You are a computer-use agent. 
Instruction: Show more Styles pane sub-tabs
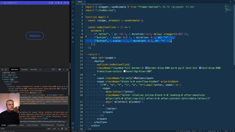pos(67,125)
